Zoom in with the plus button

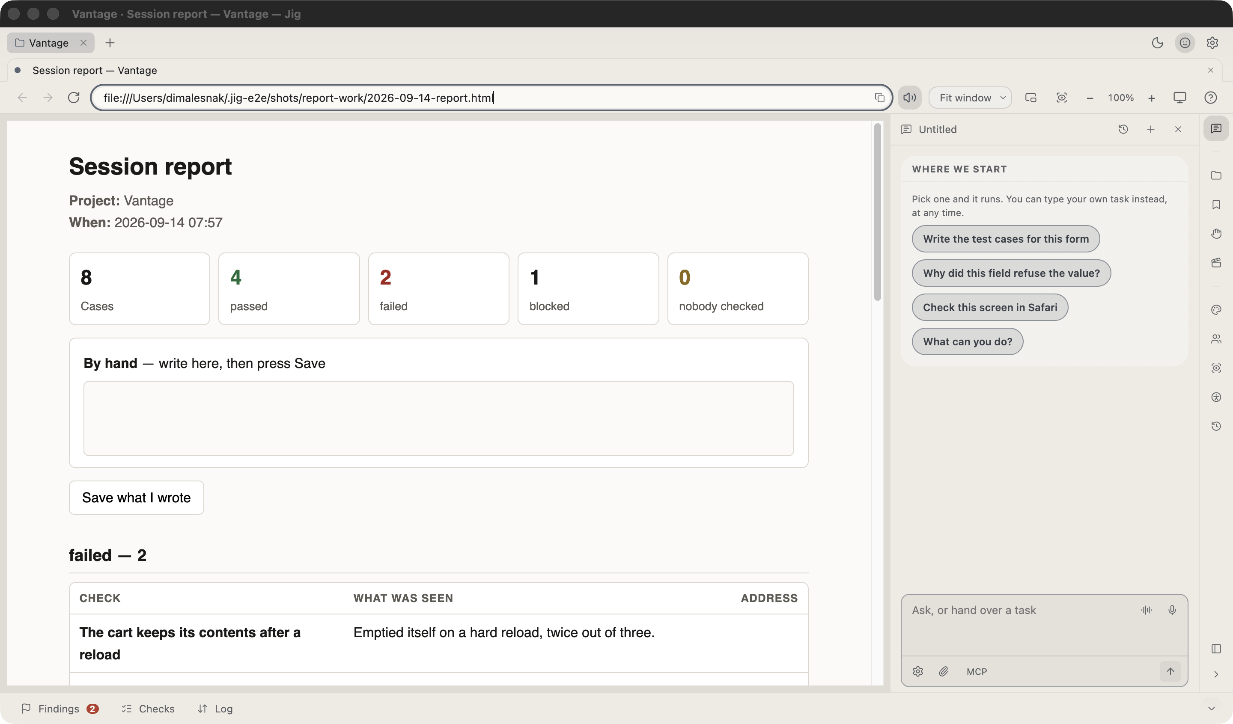(1151, 98)
